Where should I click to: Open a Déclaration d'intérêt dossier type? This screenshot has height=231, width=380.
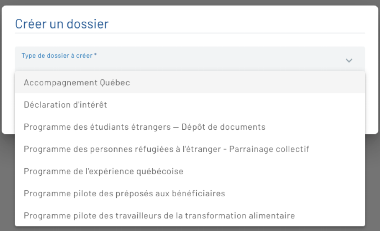(66, 105)
